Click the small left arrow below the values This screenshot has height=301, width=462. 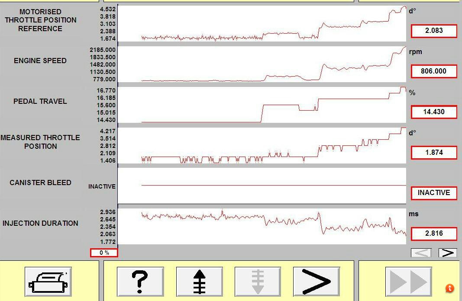[421, 253]
